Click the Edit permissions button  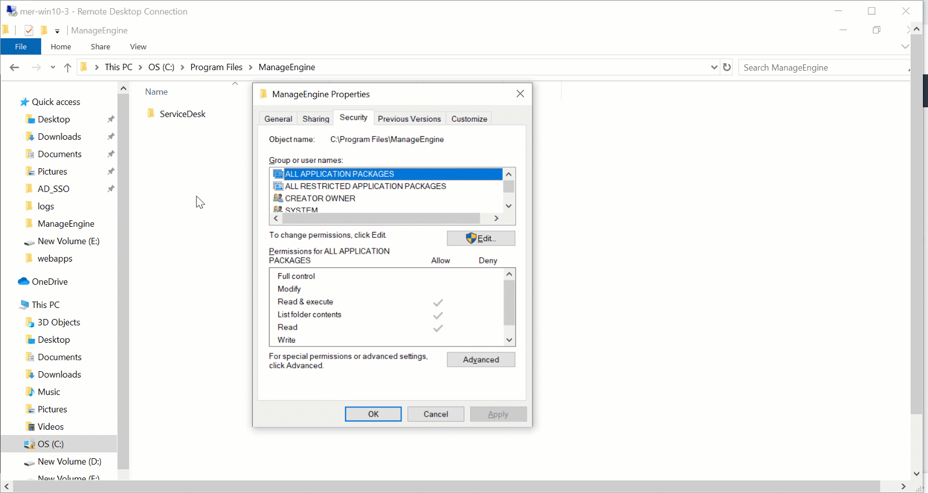(481, 238)
